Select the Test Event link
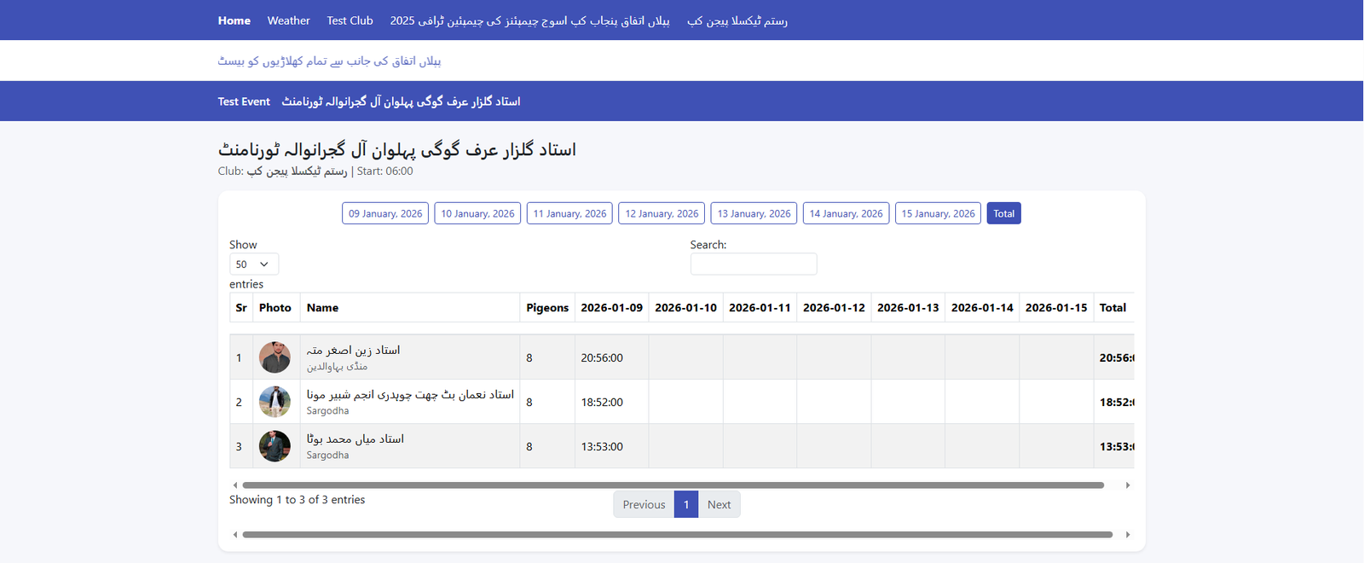Viewport: 1364px width, 563px height. pyautogui.click(x=244, y=102)
